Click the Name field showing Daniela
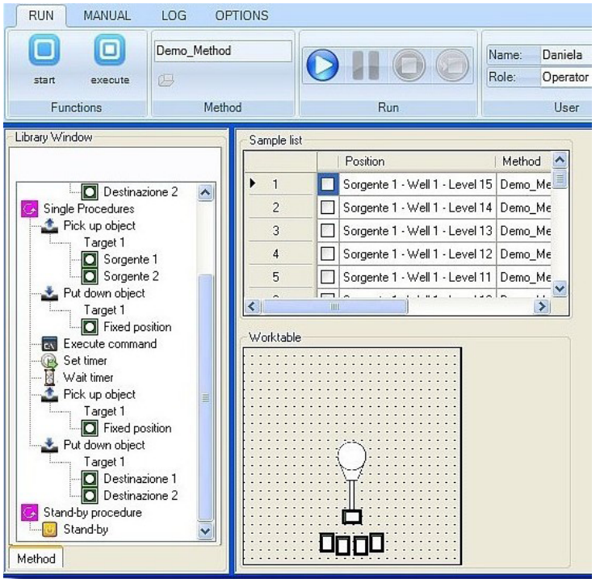The image size is (600, 583). coord(565,55)
